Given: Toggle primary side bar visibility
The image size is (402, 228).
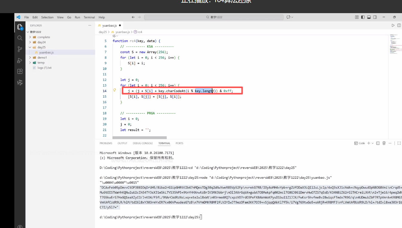Looking at the screenshot, I should [x=363, y=17].
